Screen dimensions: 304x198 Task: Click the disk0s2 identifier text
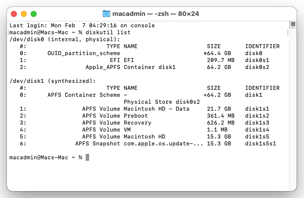257,67
